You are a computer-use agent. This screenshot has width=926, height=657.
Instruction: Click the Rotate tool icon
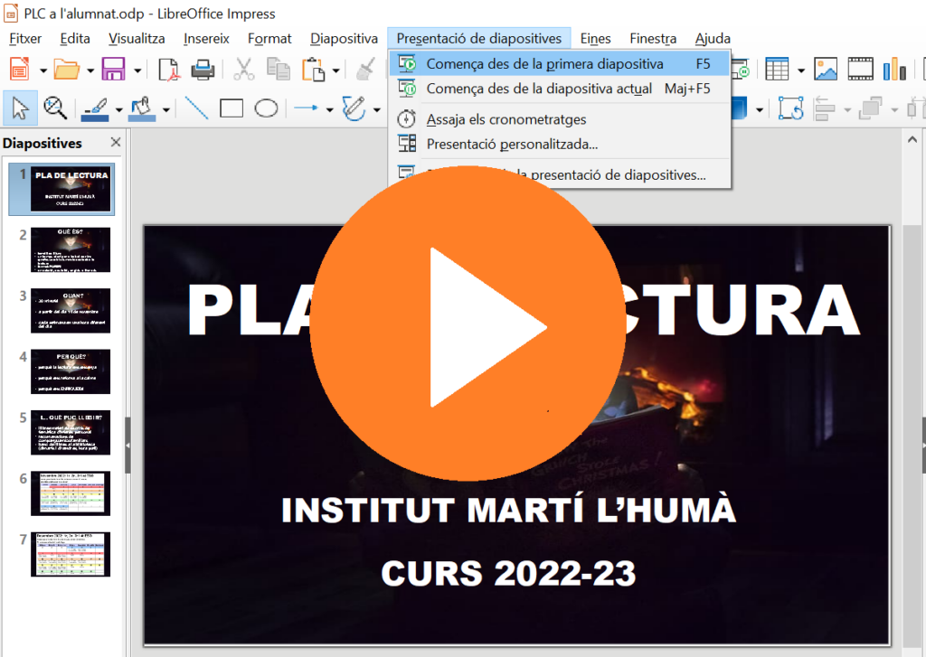pyautogui.click(x=791, y=108)
